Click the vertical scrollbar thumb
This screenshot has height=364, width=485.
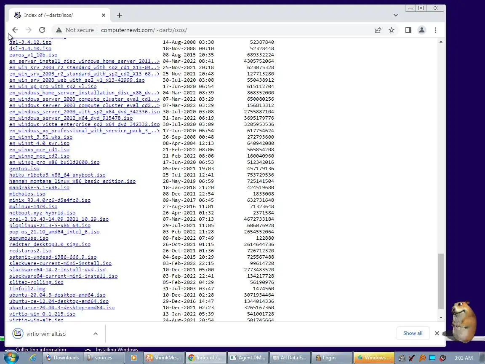pyautogui.click(x=441, y=281)
